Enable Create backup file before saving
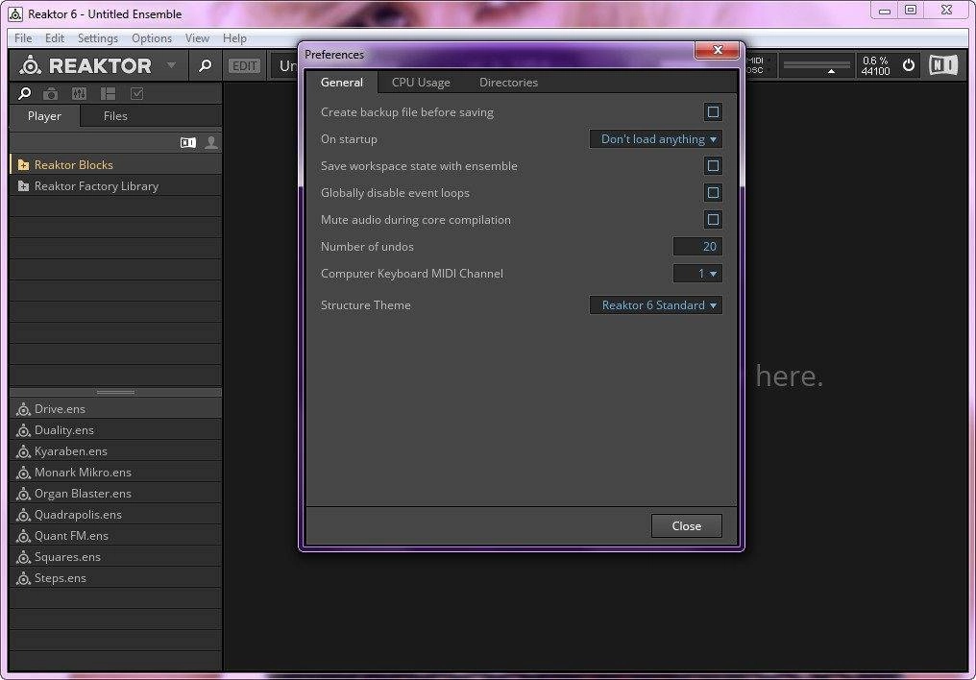 point(713,112)
